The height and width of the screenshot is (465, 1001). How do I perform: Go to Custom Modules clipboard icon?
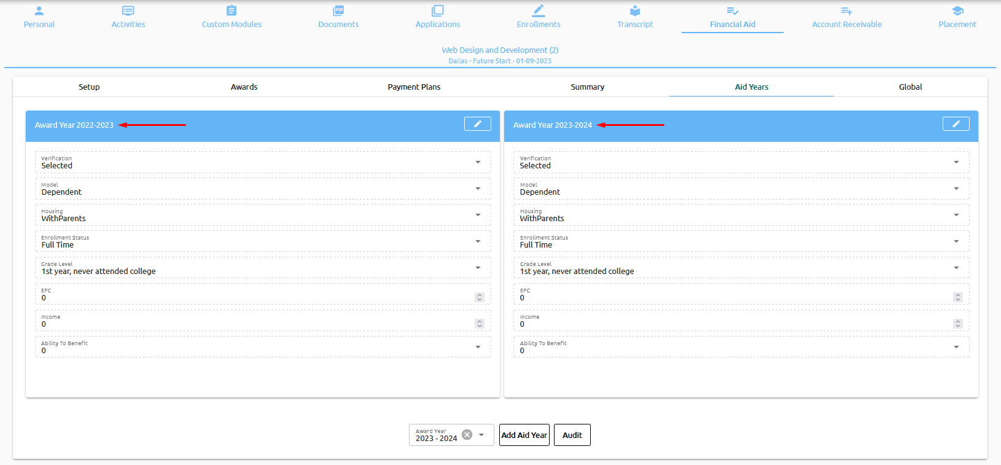(x=232, y=11)
